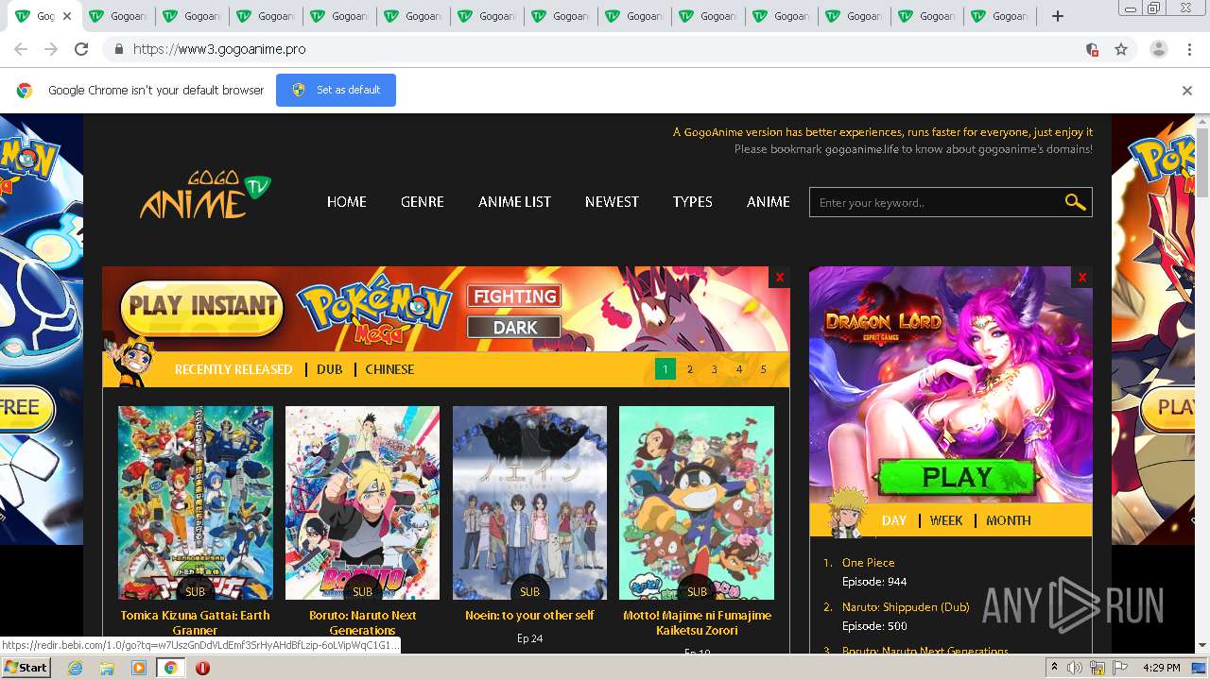Image resolution: width=1210 pixels, height=680 pixels.
Task: Click the red Opera icon in taskbar
Action: coord(202,668)
